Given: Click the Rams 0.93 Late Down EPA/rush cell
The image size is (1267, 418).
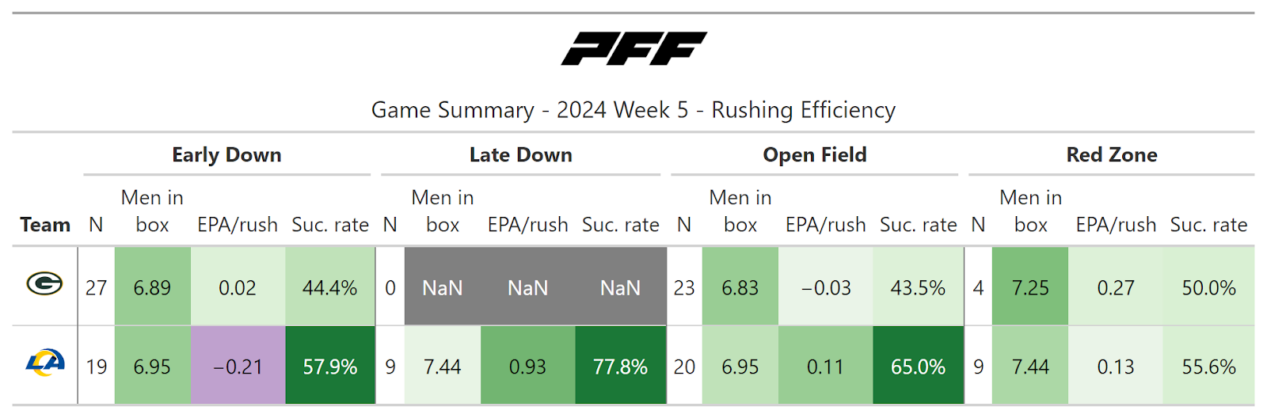Looking at the screenshot, I should tap(527, 367).
